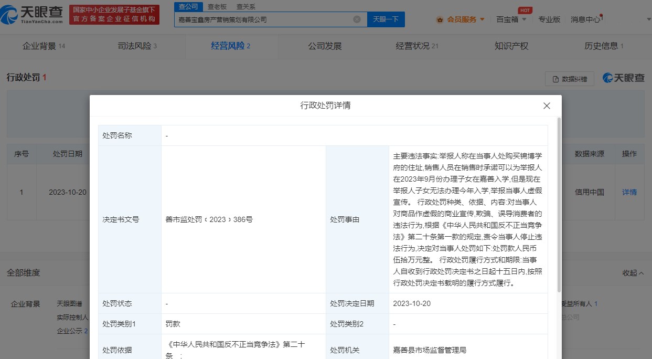Switch to the 经营风险 tab
The image size is (652, 359).
(x=230, y=46)
